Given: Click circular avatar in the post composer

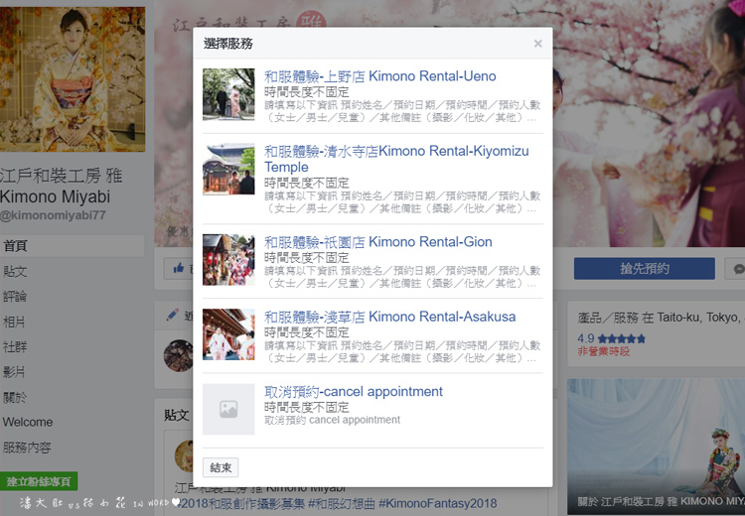Looking at the screenshot, I should point(178,355).
